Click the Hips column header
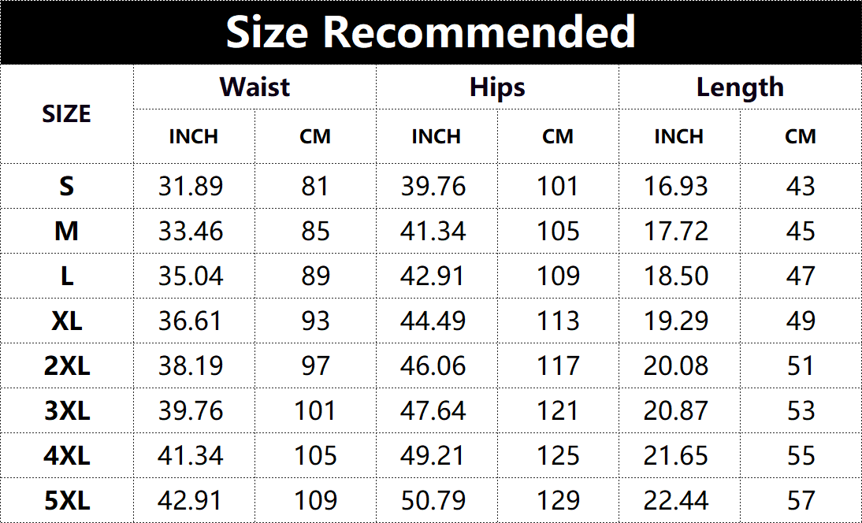The height and width of the screenshot is (523, 862). [497, 87]
